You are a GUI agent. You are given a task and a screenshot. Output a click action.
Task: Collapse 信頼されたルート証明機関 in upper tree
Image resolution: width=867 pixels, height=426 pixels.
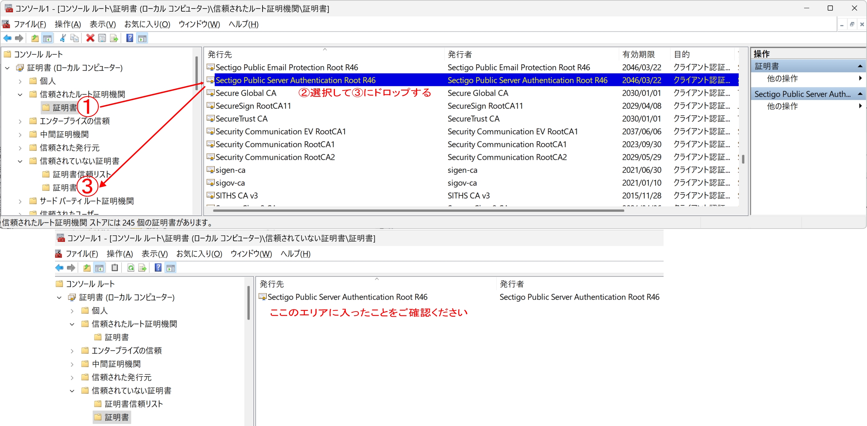coord(20,95)
